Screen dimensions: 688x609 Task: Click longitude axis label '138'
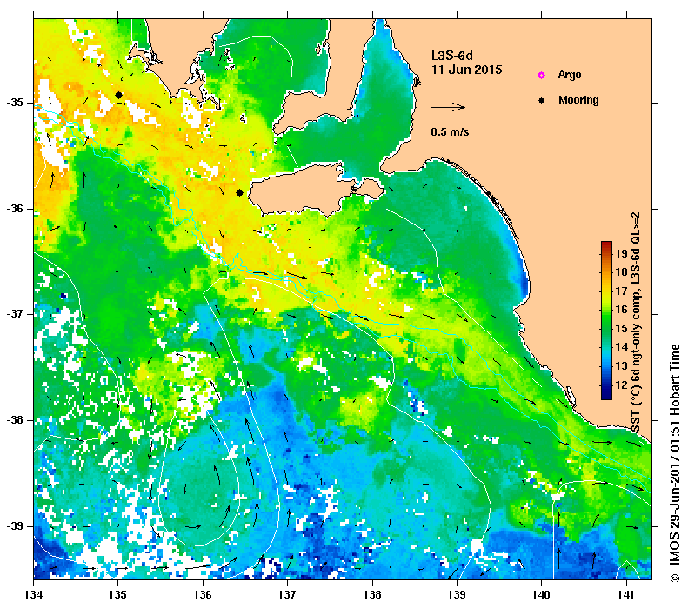coord(372,595)
